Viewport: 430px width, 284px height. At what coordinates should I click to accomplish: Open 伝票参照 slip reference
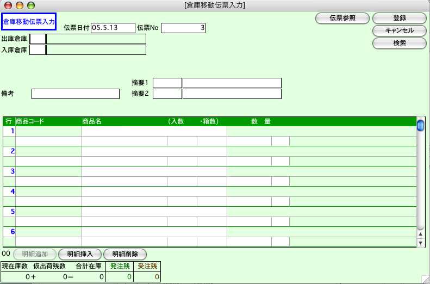point(342,18)
